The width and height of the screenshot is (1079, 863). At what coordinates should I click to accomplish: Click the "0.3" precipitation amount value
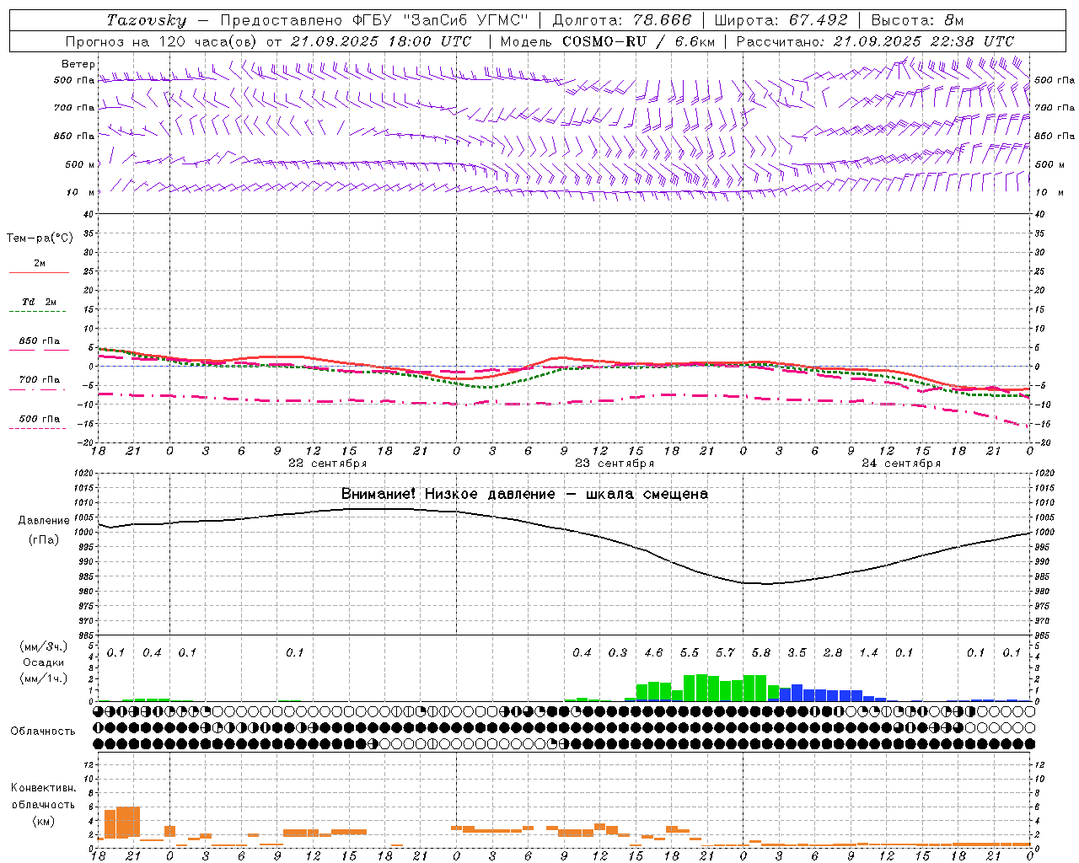[618, 653]
